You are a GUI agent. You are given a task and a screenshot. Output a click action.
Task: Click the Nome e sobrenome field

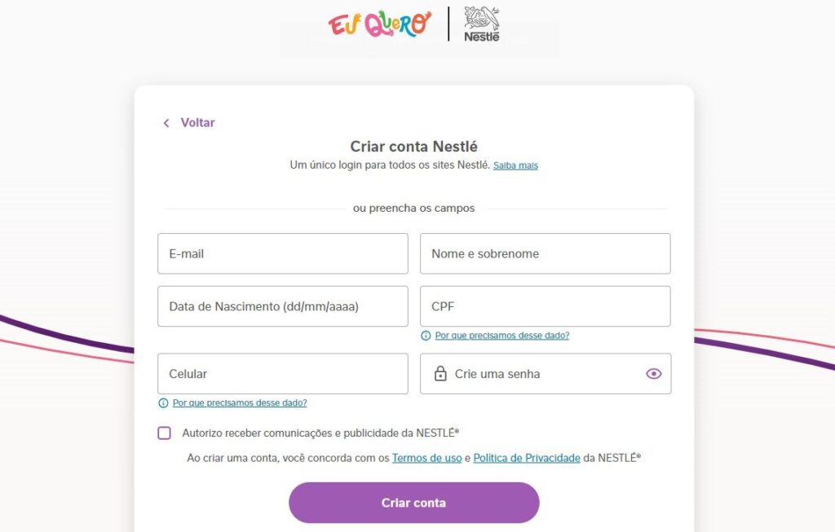545,253
